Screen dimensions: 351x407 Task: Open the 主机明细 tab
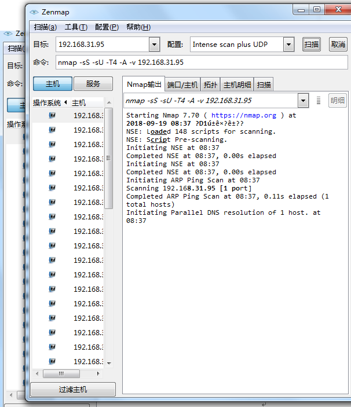pyautogui.click(x=237, y=85)
